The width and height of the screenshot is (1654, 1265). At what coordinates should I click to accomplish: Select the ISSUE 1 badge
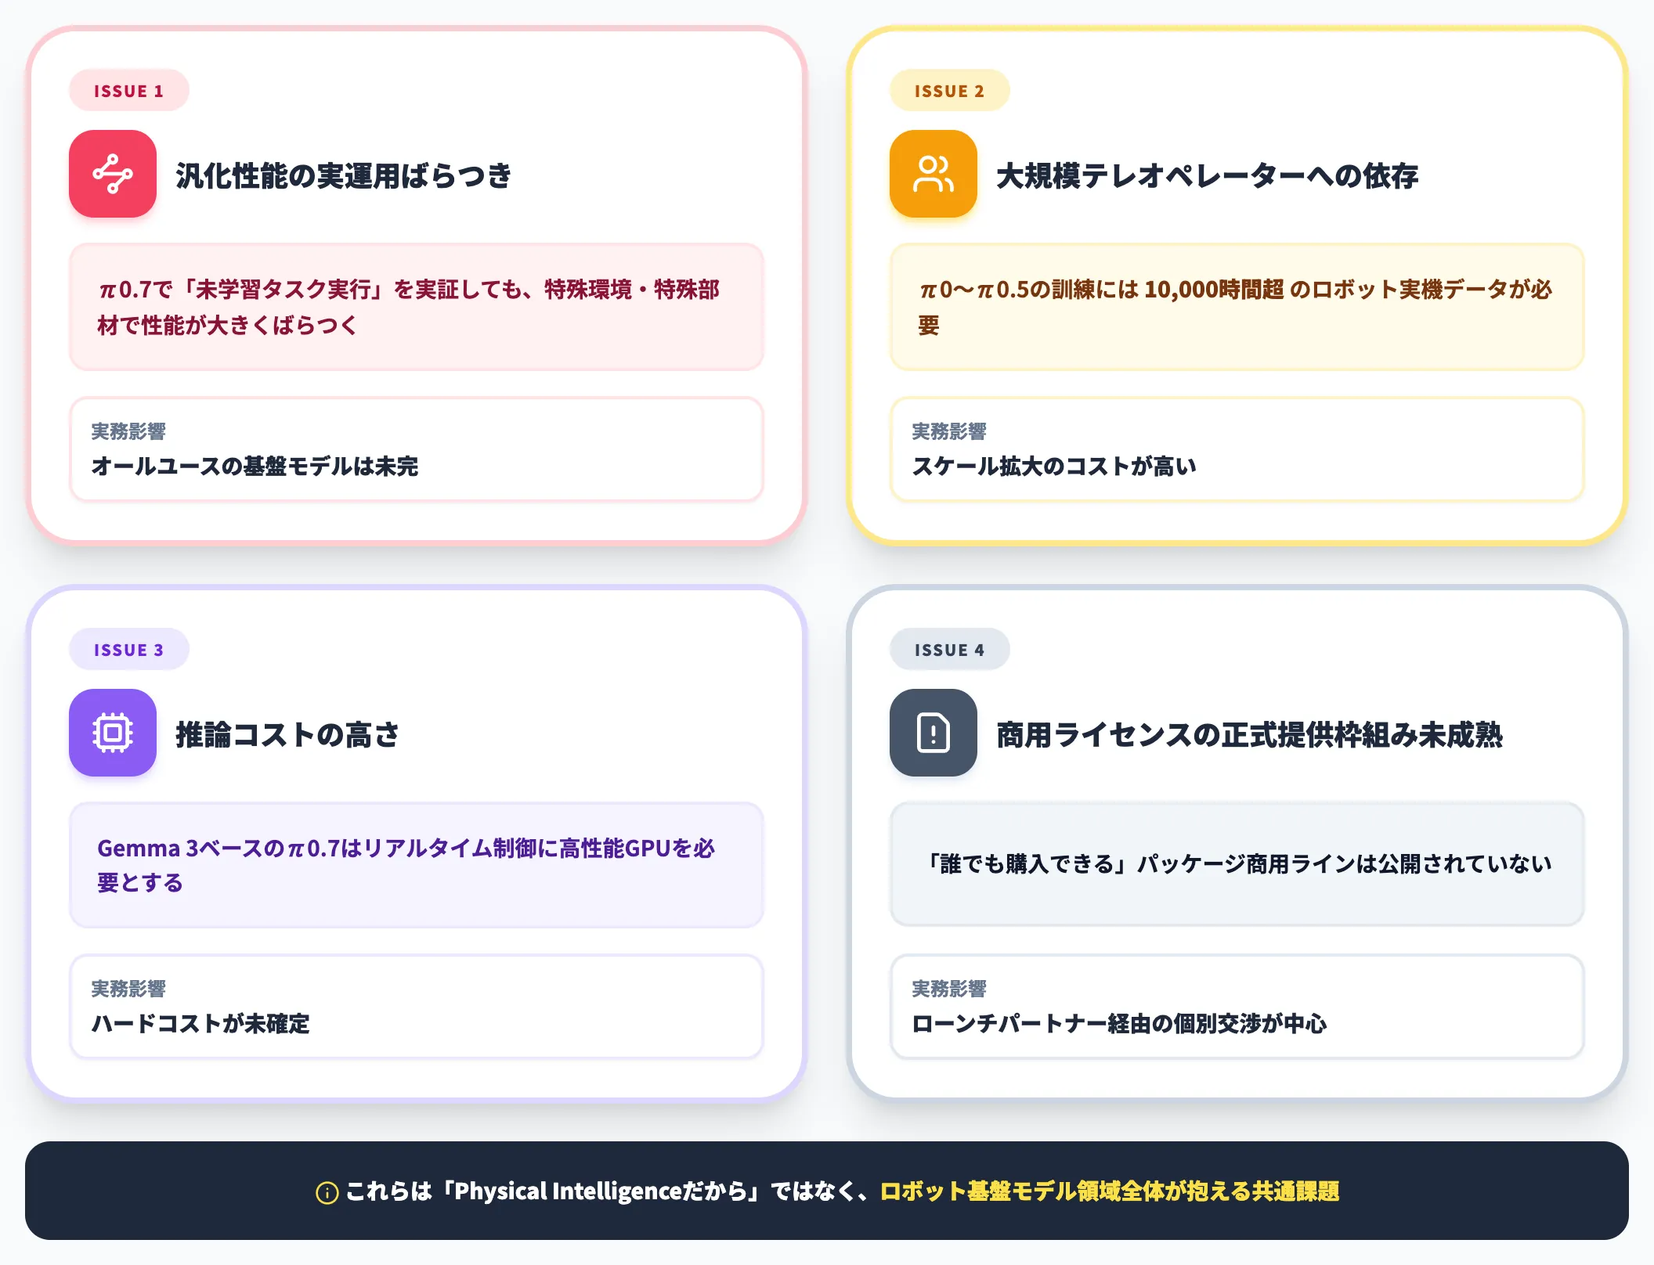pyautogui.click(x=129, y=91)
